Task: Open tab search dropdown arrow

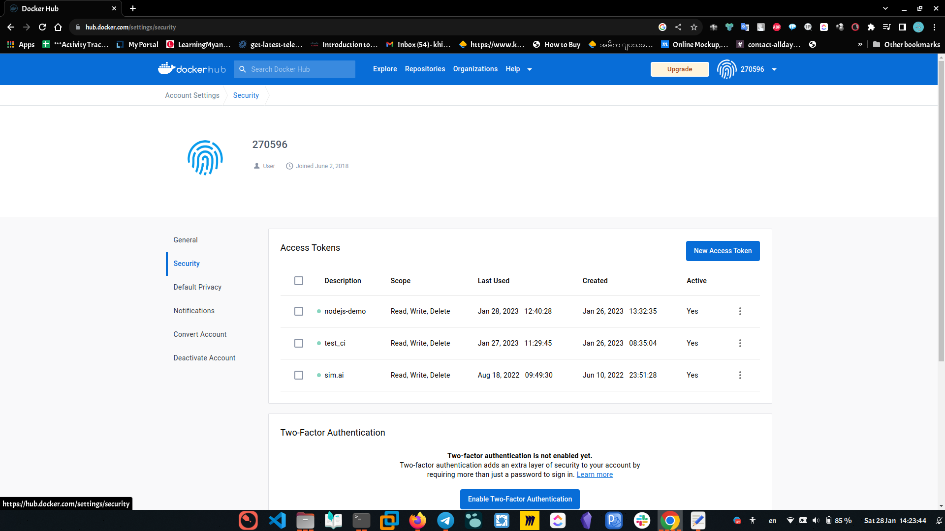Action: [x=885, y=8]
